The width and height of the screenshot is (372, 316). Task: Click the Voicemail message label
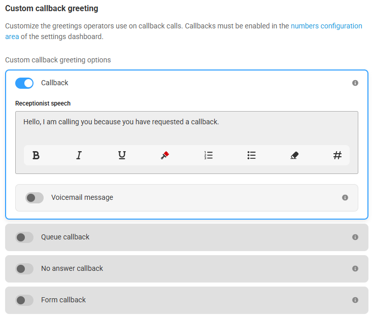[x=82, y=197]
